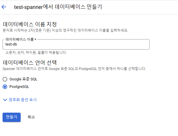Image resolution: width=178 pixels, height=136 pixels.
Task: Click the required asterisk in the field label
Action: click(x=35, y=39)
